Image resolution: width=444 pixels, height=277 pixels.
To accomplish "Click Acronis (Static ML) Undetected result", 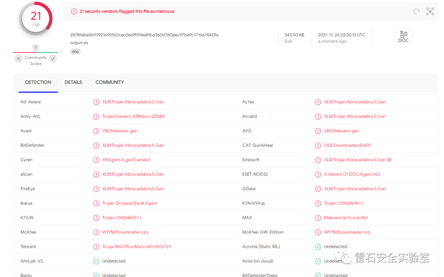I will (x=335, y=247).
